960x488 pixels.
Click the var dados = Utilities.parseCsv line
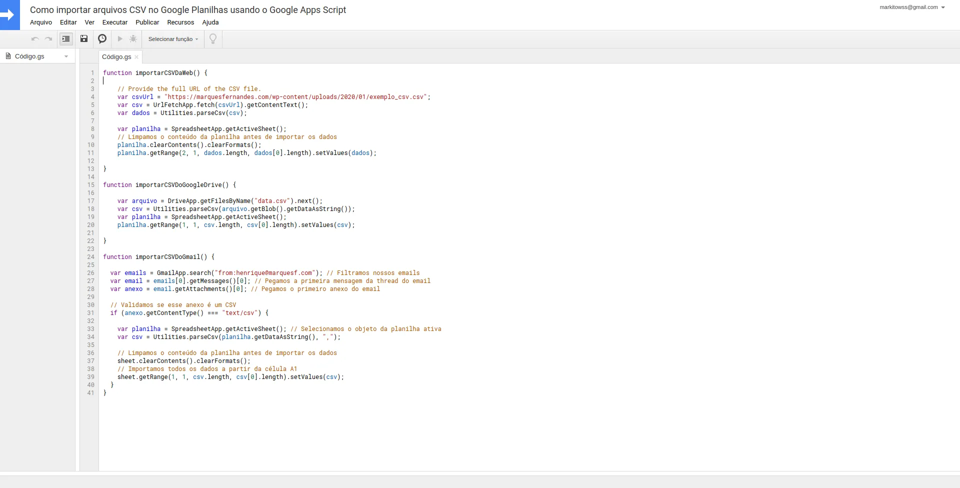(182, 113)
